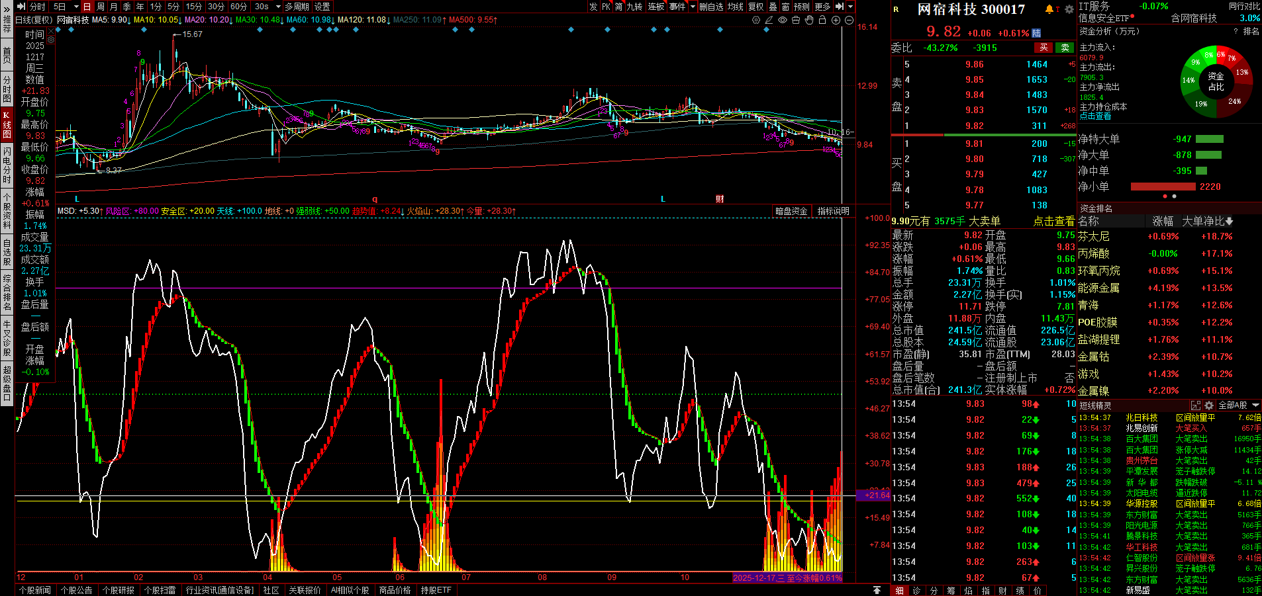Click the 点击查看 link under 主力持仓成本

pos(1095,116)
